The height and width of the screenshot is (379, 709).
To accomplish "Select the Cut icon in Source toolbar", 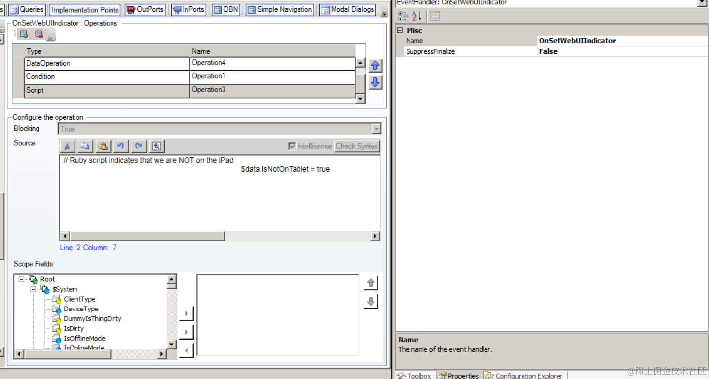I will coord(67,146).
